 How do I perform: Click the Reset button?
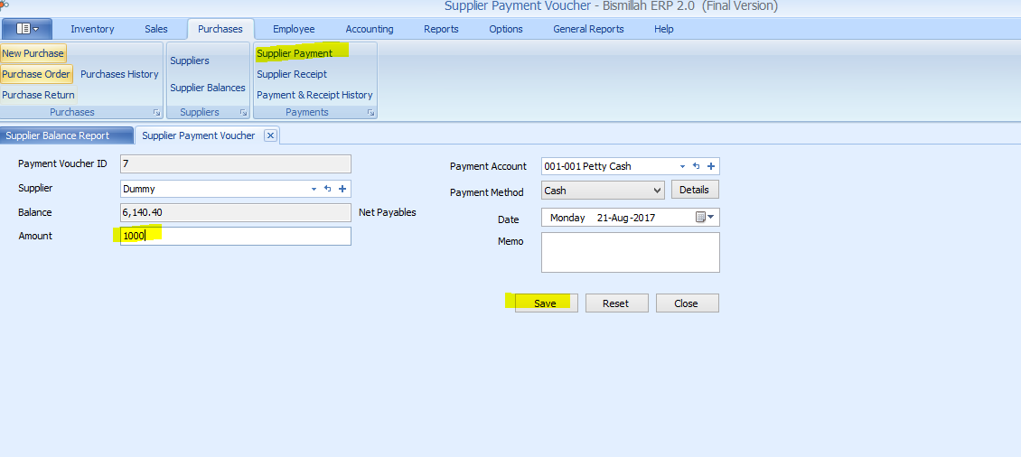click(x=616, y=303)
